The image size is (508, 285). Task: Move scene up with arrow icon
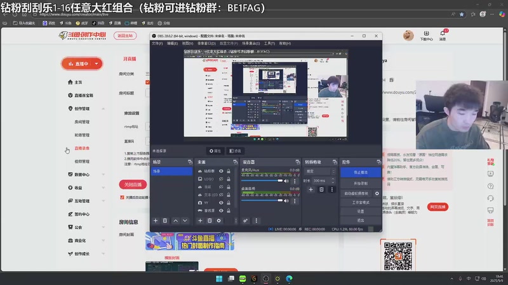[176, 220]
